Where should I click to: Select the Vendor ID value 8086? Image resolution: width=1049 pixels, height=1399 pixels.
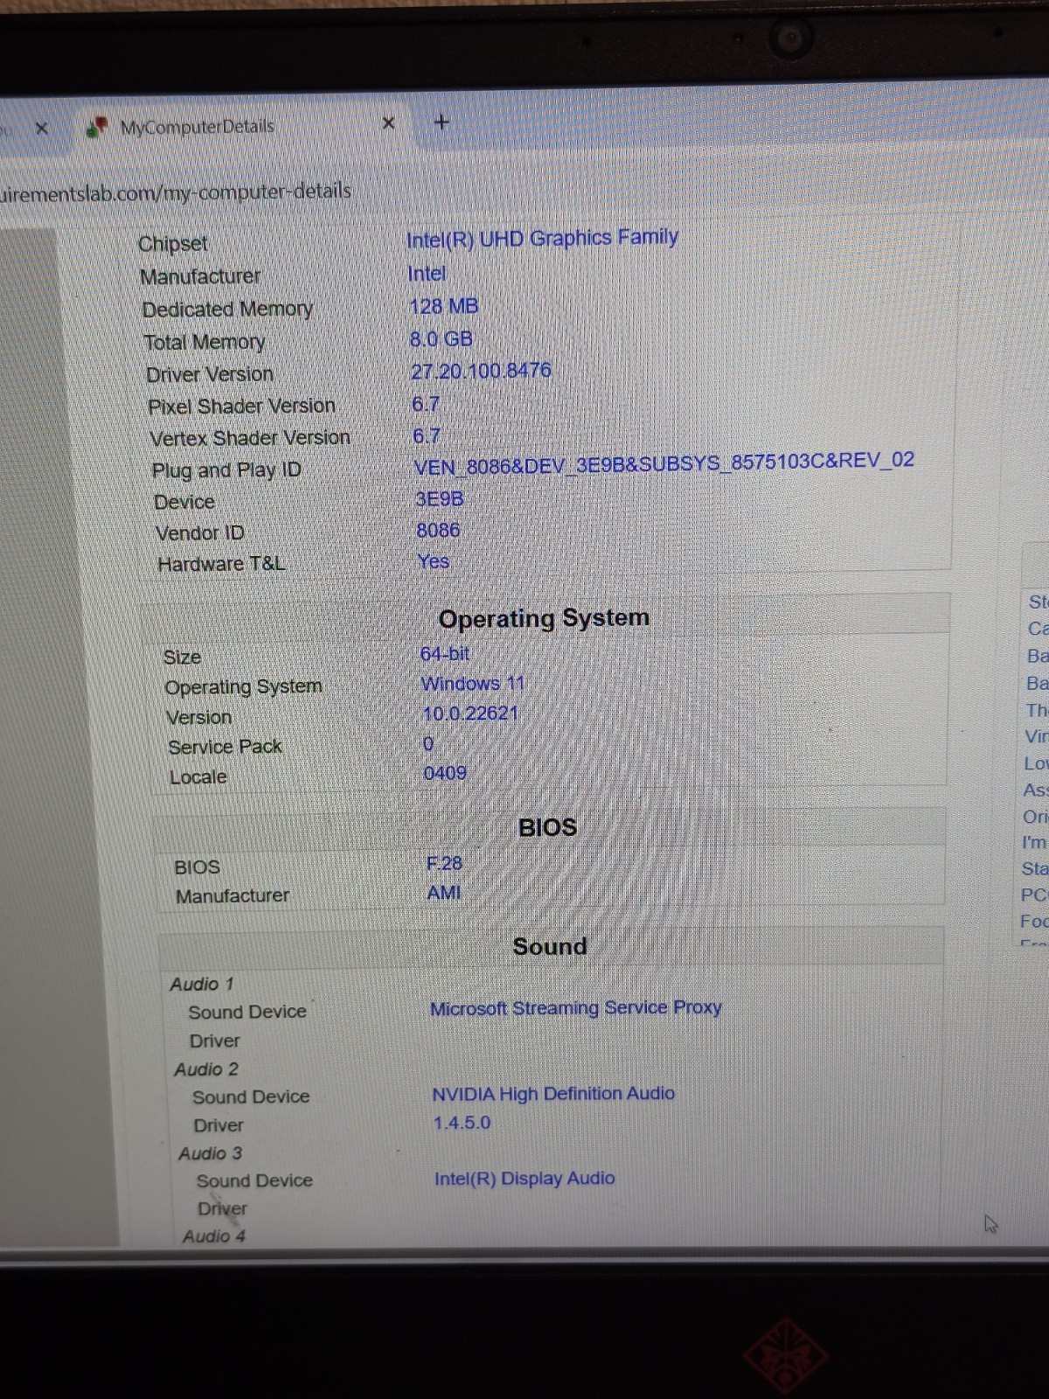pyautogui.click(x=438, y=531)
